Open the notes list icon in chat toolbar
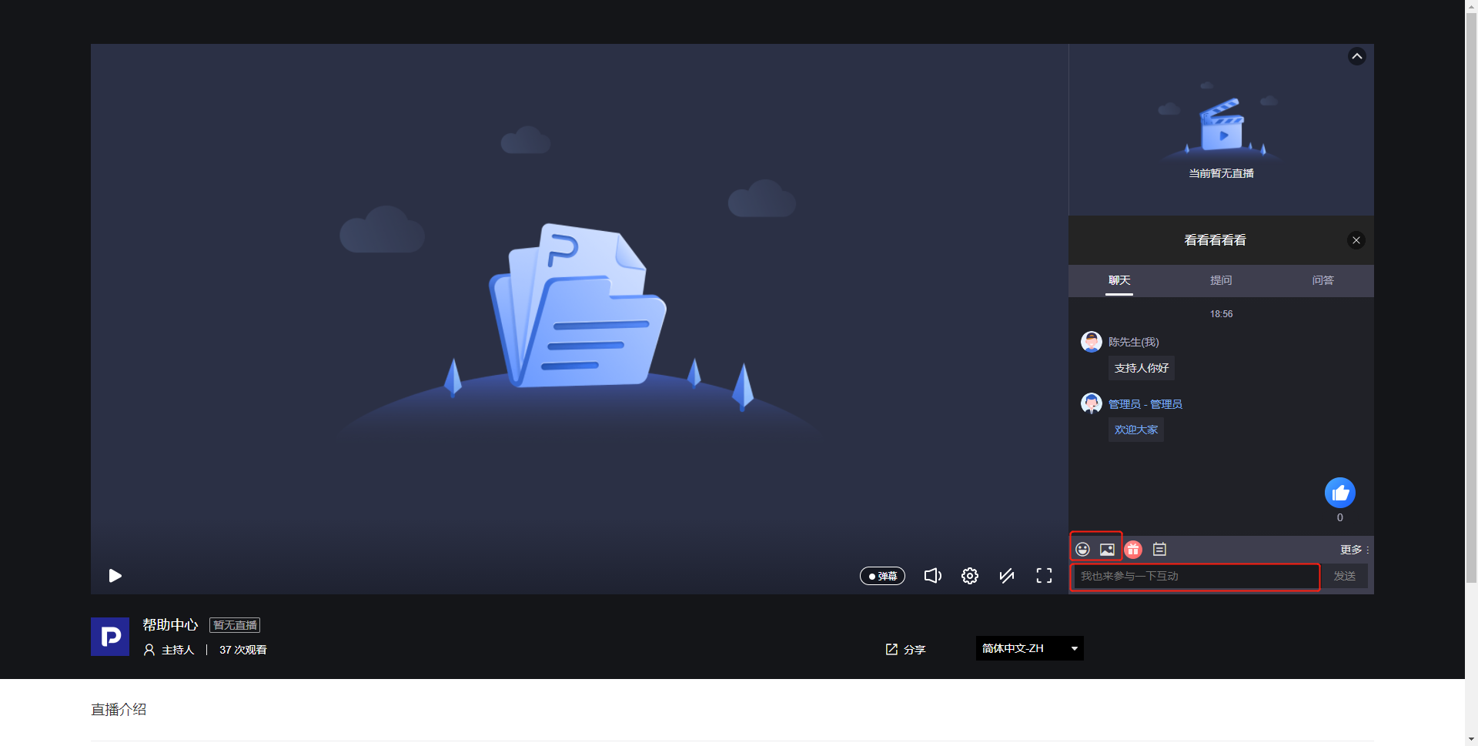The width and height of the screenshot is (1478, 746). tap(1159, 549)
